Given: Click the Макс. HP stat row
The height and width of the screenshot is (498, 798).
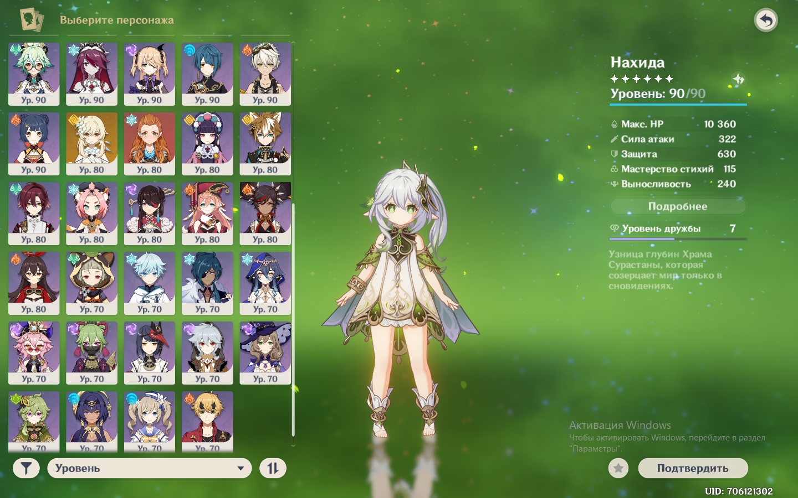Looking at the screenshot, I should (x=673, y=124).
